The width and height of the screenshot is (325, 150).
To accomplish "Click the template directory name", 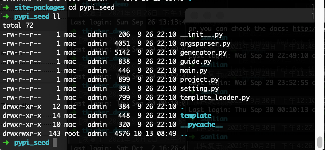I will click(x=196, y=116).
